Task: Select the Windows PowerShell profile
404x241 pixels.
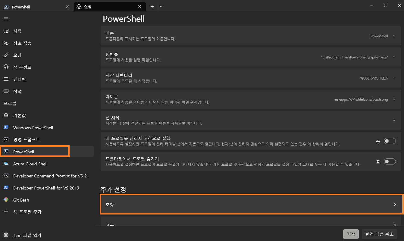Action: coord(47,127)
